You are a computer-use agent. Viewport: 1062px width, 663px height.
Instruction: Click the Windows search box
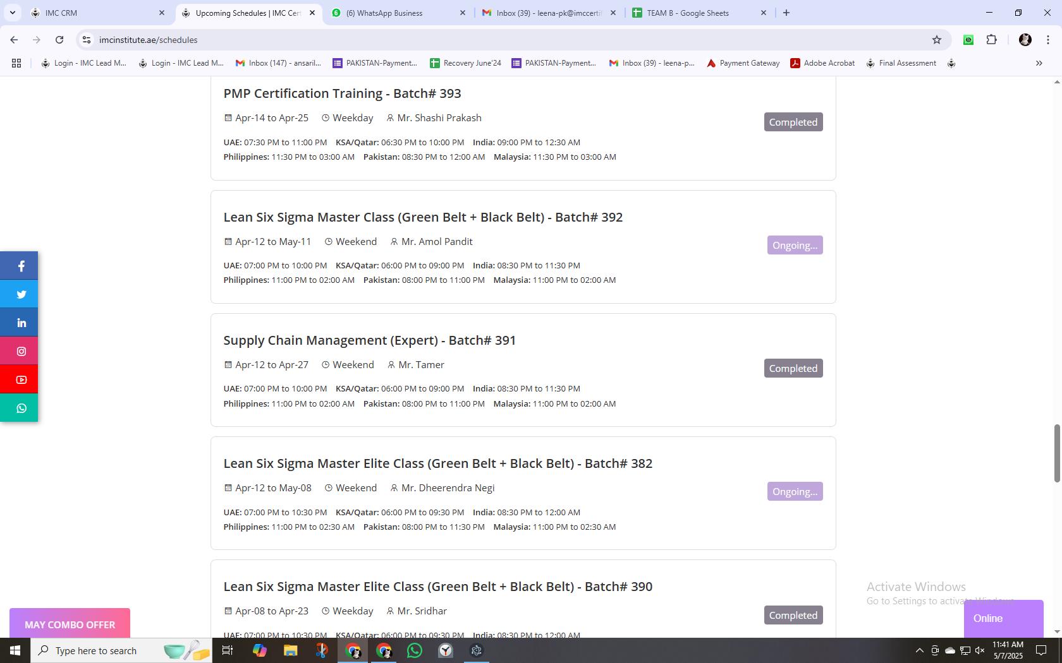121,650
